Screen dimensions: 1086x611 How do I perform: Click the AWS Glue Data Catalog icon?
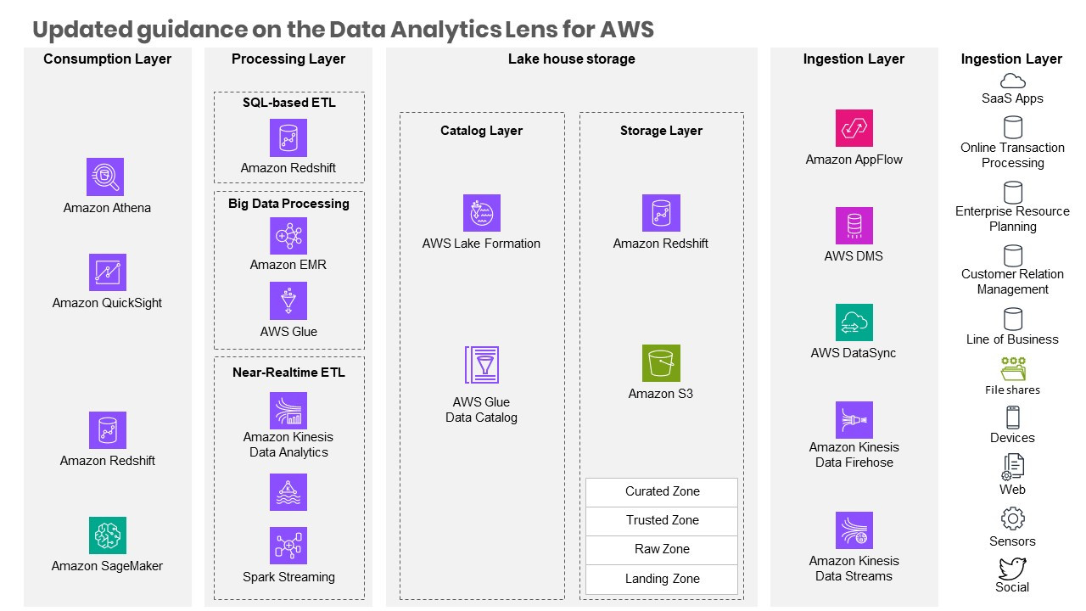pyautogui.click(x=481, y=365)
